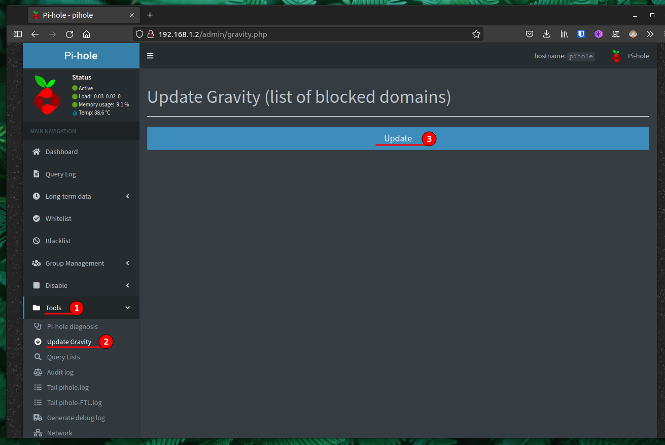Click the Disable stop-square icon
Viewport: 665px width, 445px height.
click(x=36, y=285)
